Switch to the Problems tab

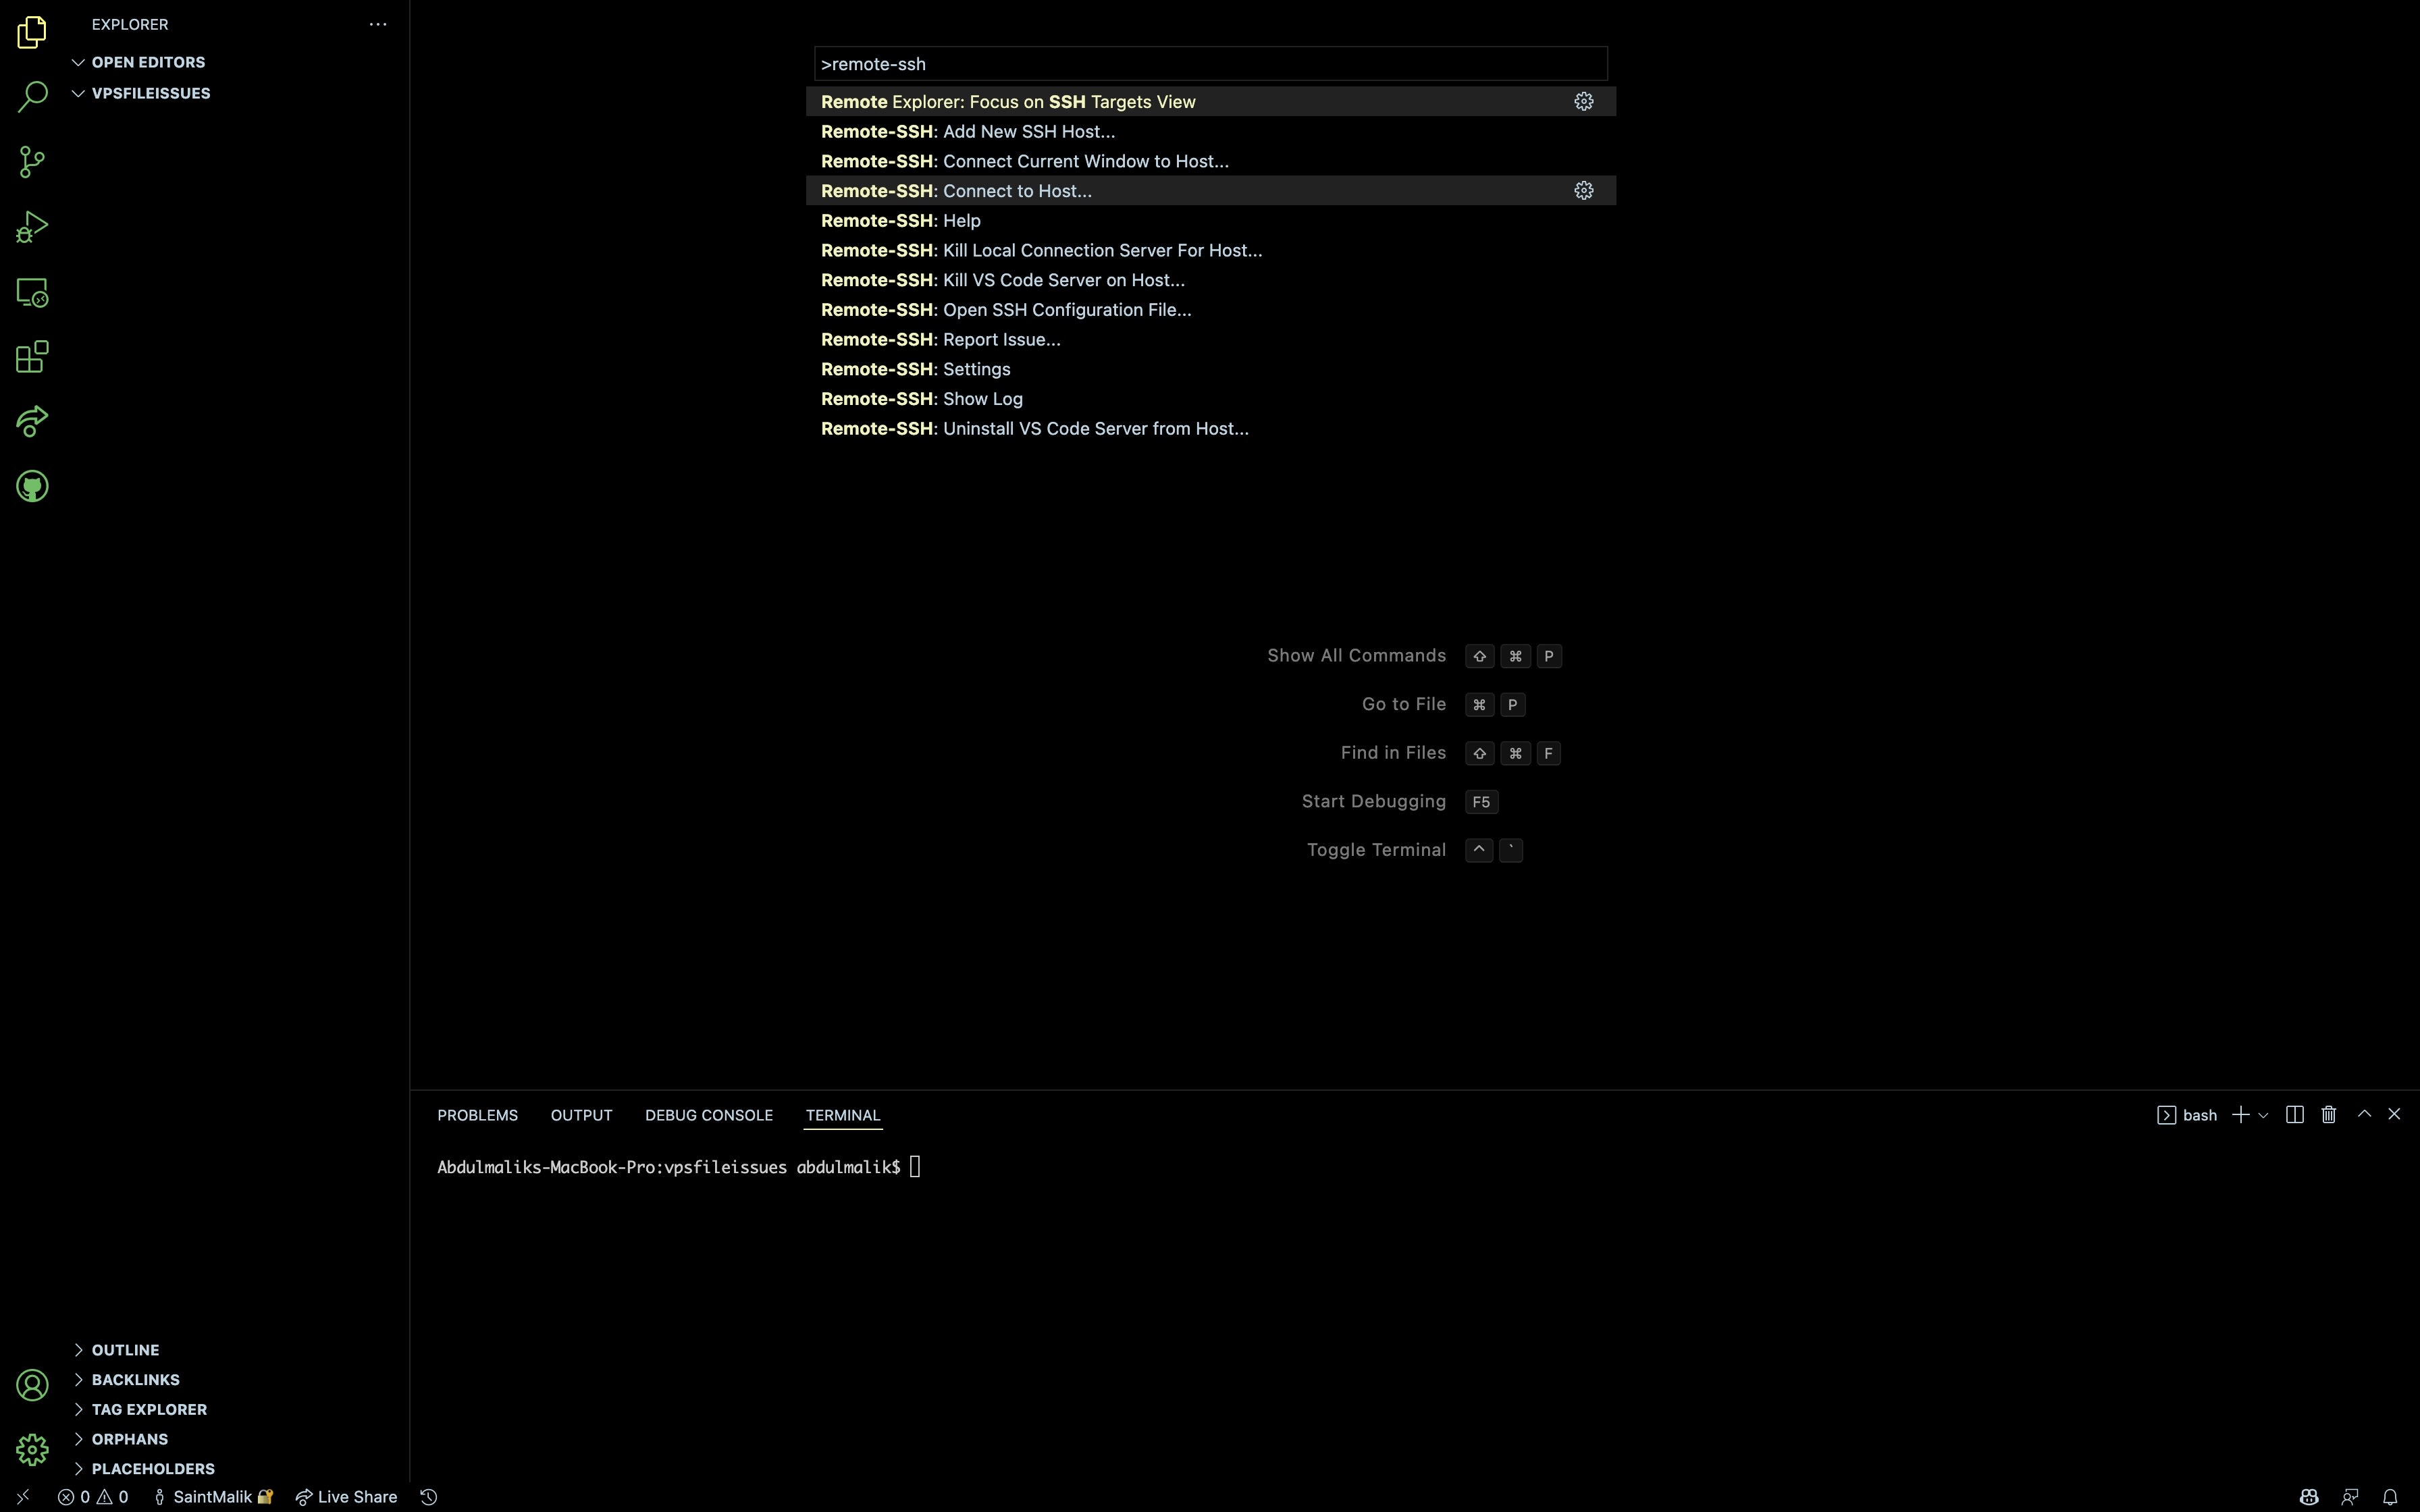[x=477, y=1115]
